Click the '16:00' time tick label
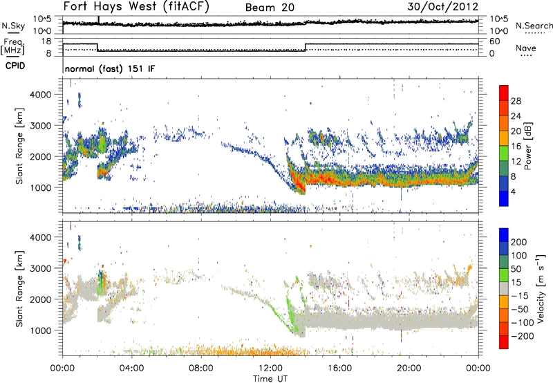The height and width of the screenshot is (383, 553). point(339,368)
